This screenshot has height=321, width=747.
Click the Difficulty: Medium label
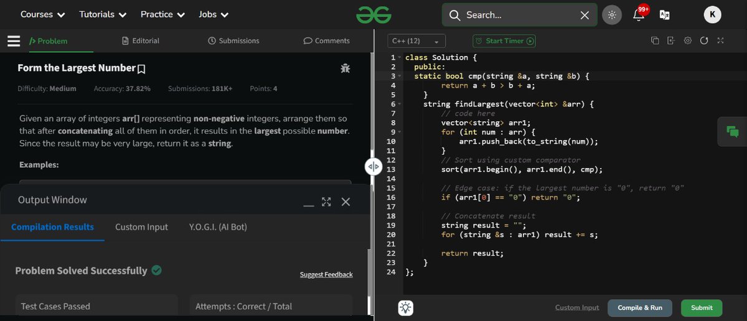pyautogui.click(x=47, y=89)
